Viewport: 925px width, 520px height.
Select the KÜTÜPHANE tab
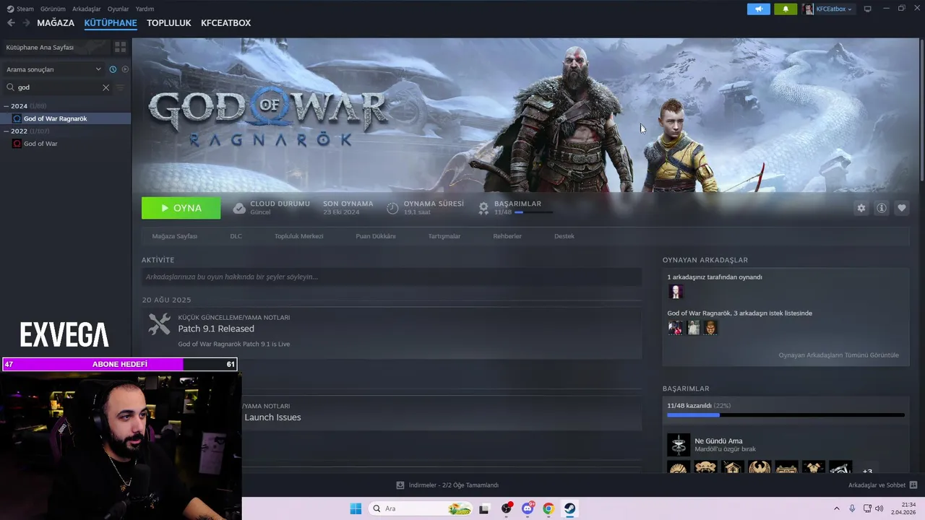pos(111,23)
